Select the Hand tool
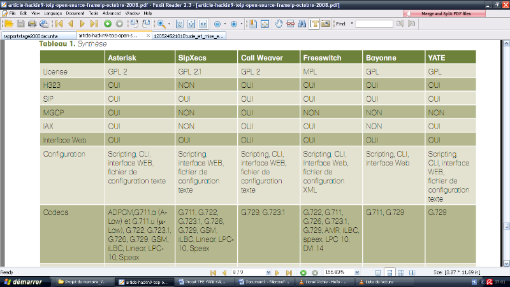This screenshot has height=287, width=510. pyautogui.click(x=279, y=24)
